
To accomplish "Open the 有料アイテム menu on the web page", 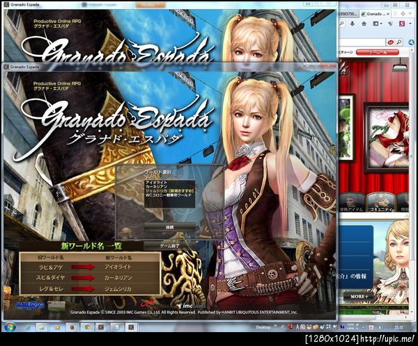I will [351, 203].
